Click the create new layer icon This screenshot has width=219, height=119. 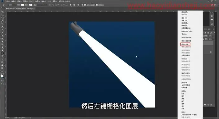pos(208,105)
